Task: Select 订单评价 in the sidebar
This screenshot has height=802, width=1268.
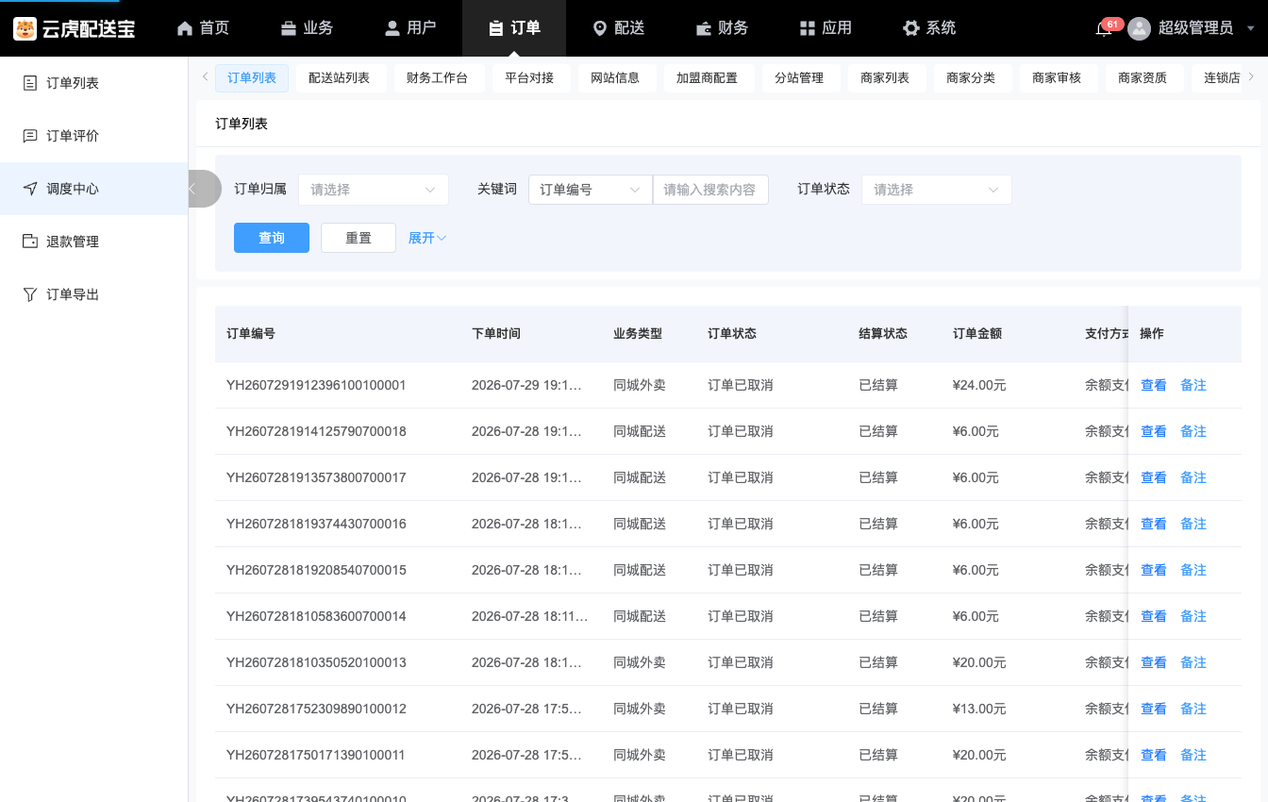Action: [x=94, y=136]
